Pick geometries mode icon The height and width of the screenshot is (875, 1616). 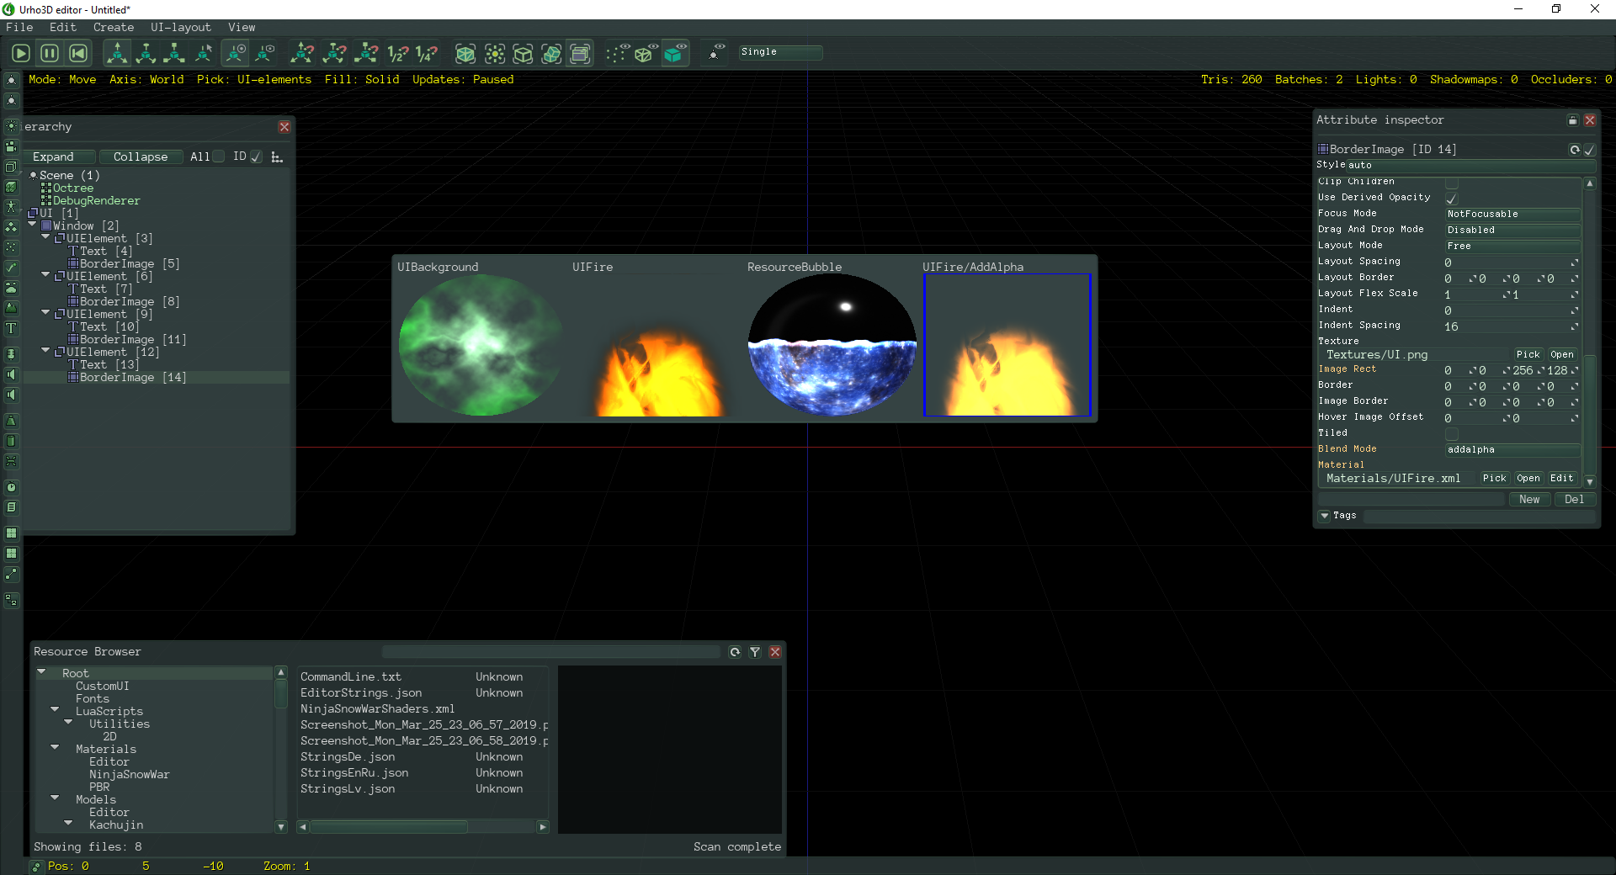point(465,54)
